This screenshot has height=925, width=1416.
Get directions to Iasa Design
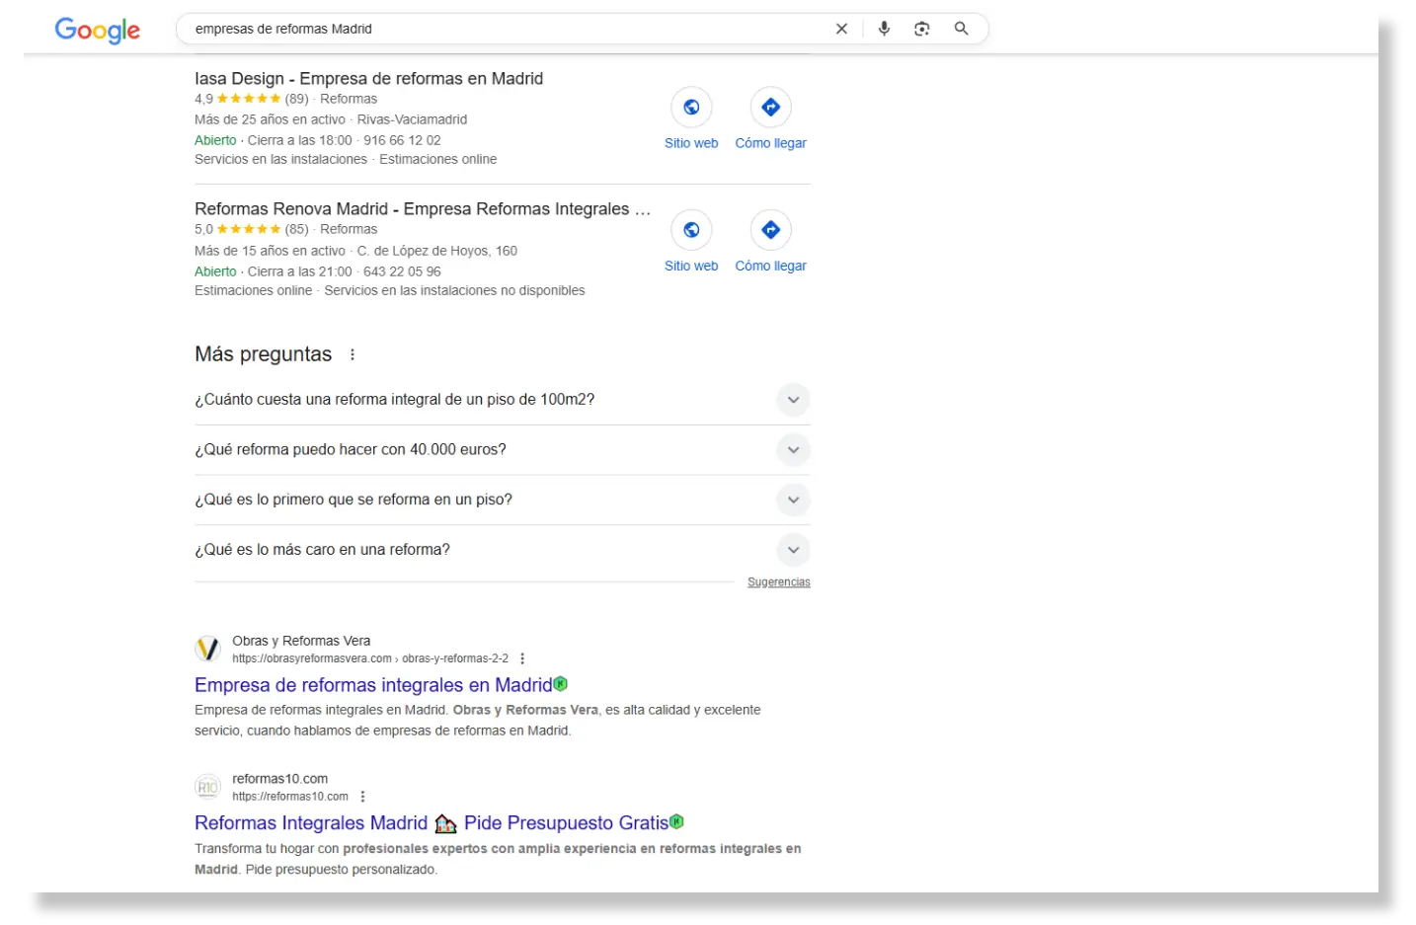click(770, 108)
